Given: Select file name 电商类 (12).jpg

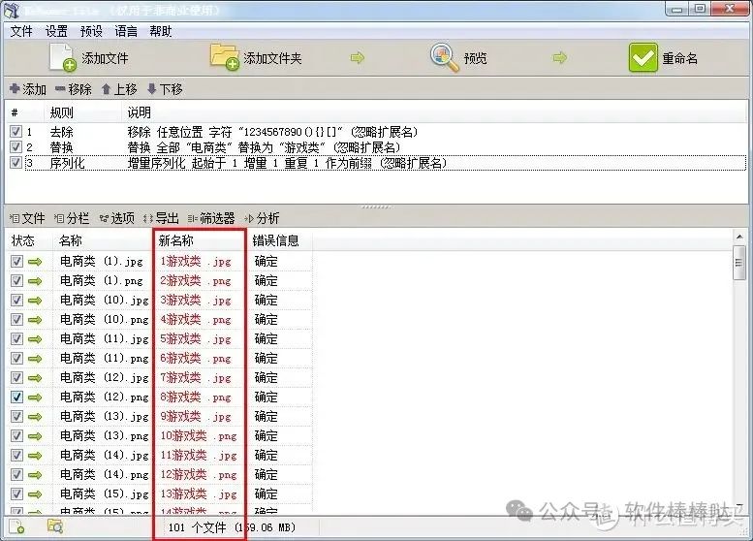Looking at the screenshot, I should coord(105,378).
